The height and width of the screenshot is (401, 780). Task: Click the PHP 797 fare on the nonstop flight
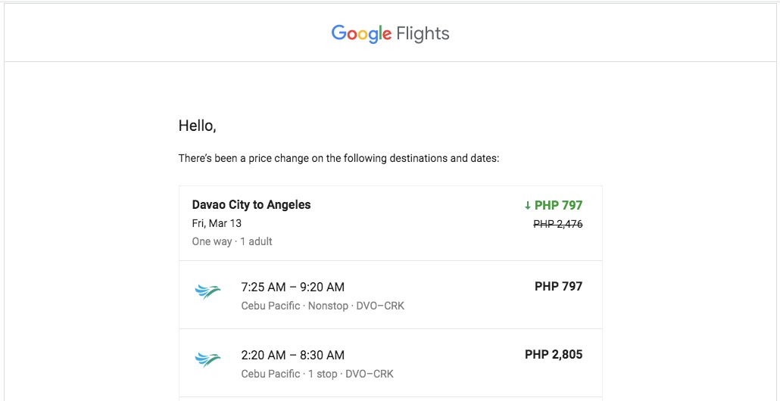click(558, 286)
